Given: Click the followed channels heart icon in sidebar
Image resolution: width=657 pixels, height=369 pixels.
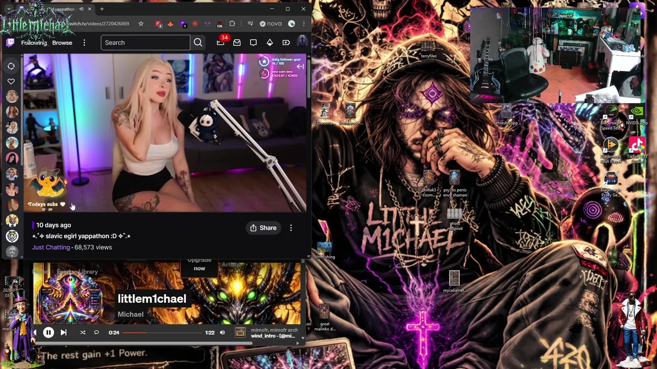Looking at the screenshot, I should [11, 81].
